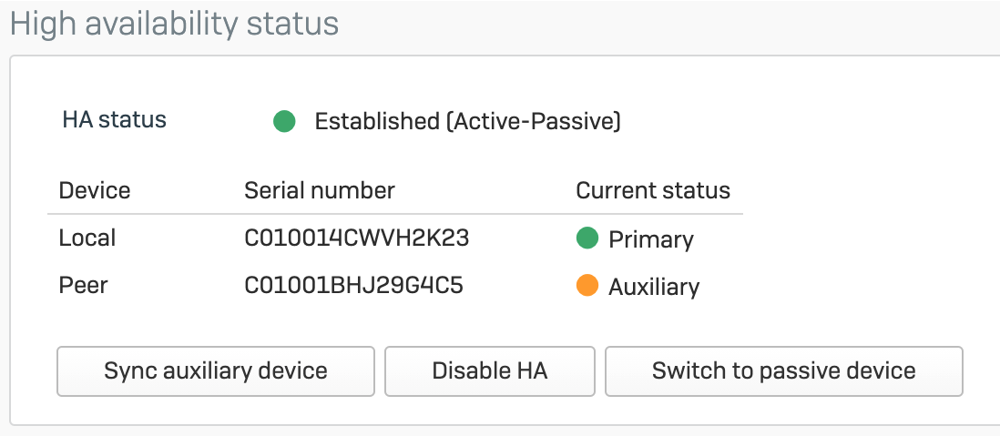1000x436 pixels.
Task: Click the Device column header
Action: tap(95, 190)
